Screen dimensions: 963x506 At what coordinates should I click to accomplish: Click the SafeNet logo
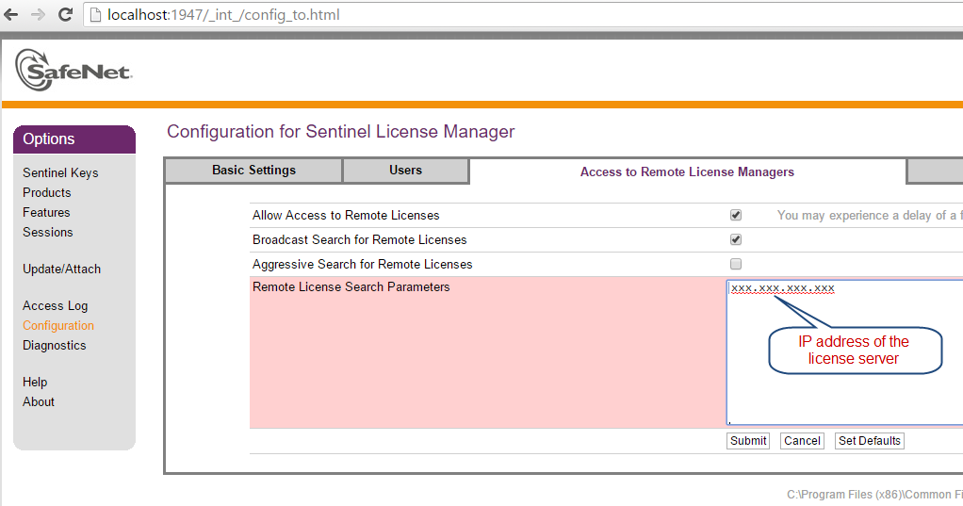coord(73,70)
